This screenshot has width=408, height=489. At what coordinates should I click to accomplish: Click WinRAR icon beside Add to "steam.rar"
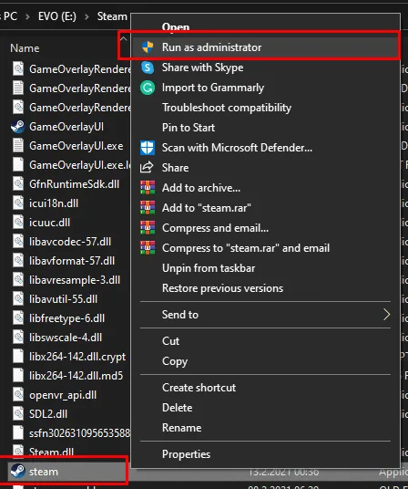[148, 208]
